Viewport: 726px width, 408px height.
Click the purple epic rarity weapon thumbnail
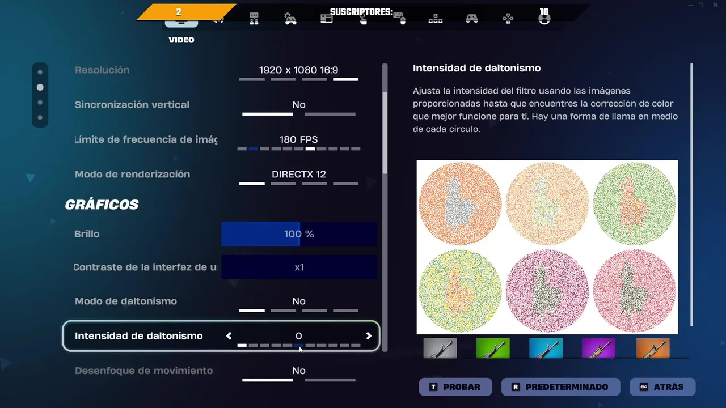point(599,348)
